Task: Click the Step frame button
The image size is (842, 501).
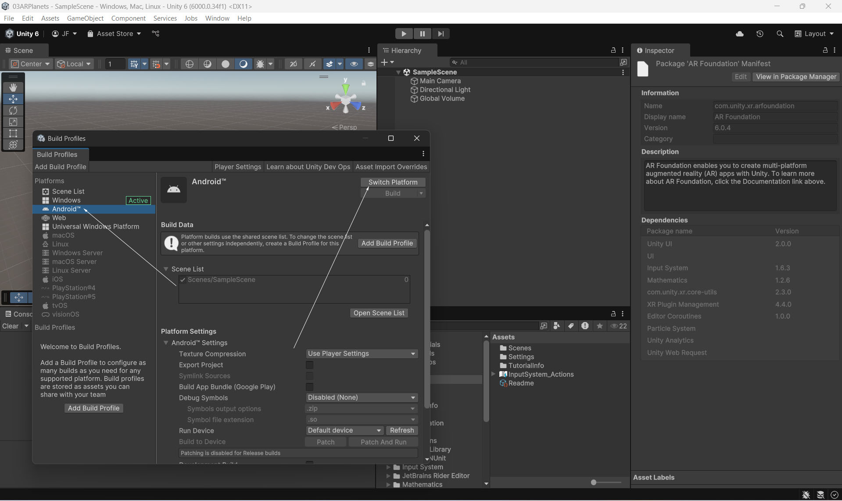Action: pyautogui.click(x=441, y=34)
